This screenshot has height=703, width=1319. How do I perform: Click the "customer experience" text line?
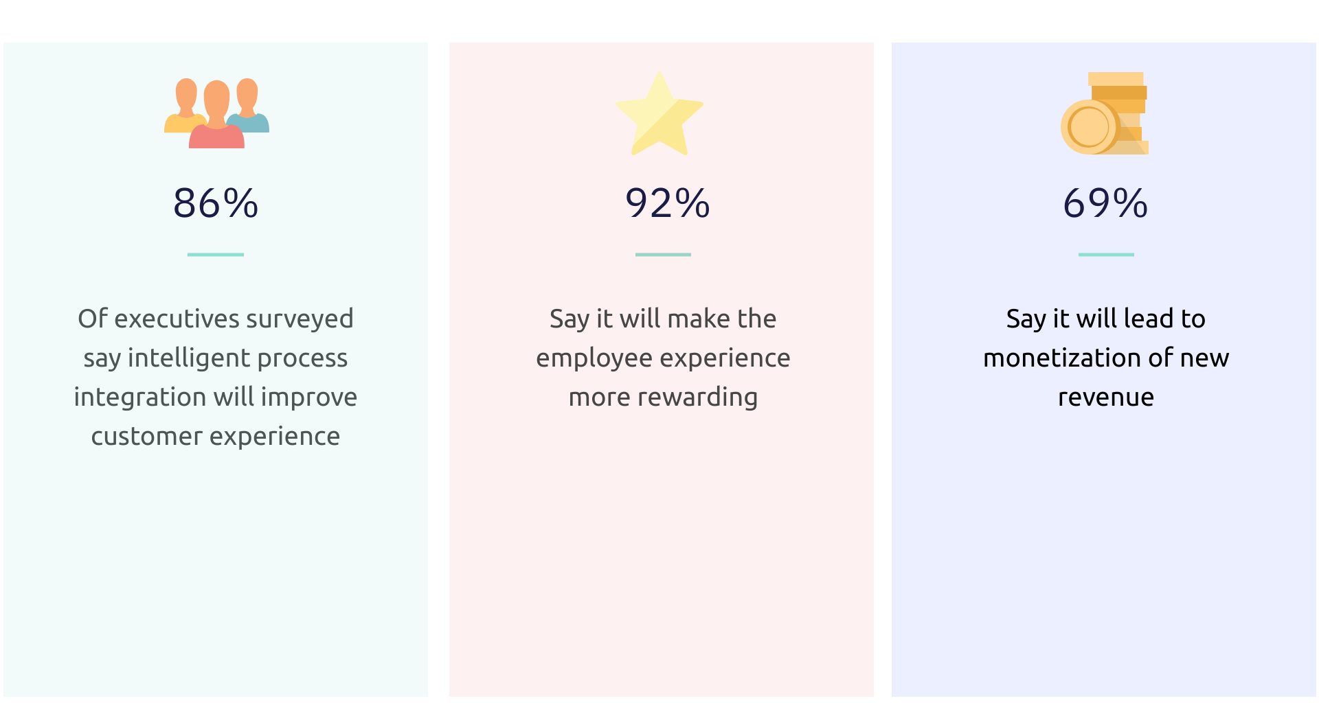pyautogui.click(x=216, y=436)
